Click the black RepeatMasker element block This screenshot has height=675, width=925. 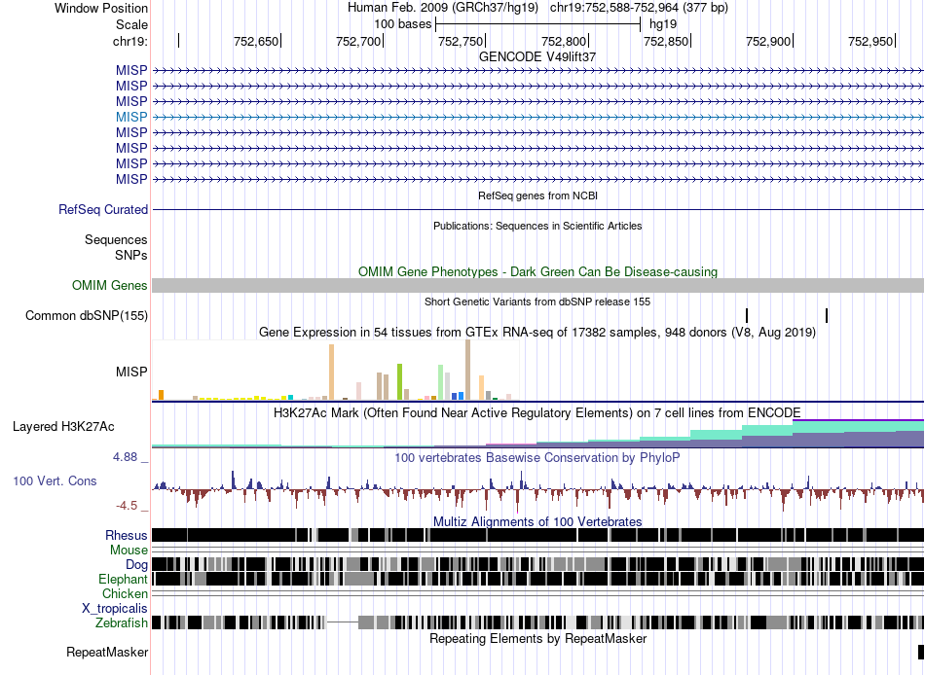pyautogui.click(x=921, y=652)
